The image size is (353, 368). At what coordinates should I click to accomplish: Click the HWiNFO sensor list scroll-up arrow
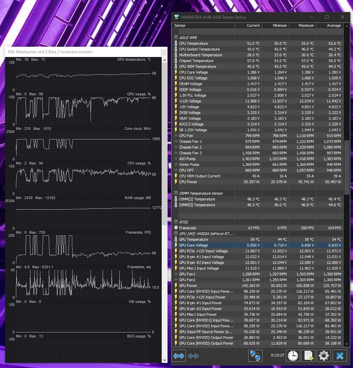[347, 26]
